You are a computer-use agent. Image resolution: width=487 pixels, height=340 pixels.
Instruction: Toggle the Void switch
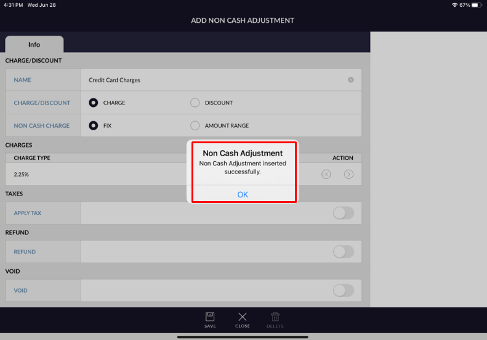(343, 290)
